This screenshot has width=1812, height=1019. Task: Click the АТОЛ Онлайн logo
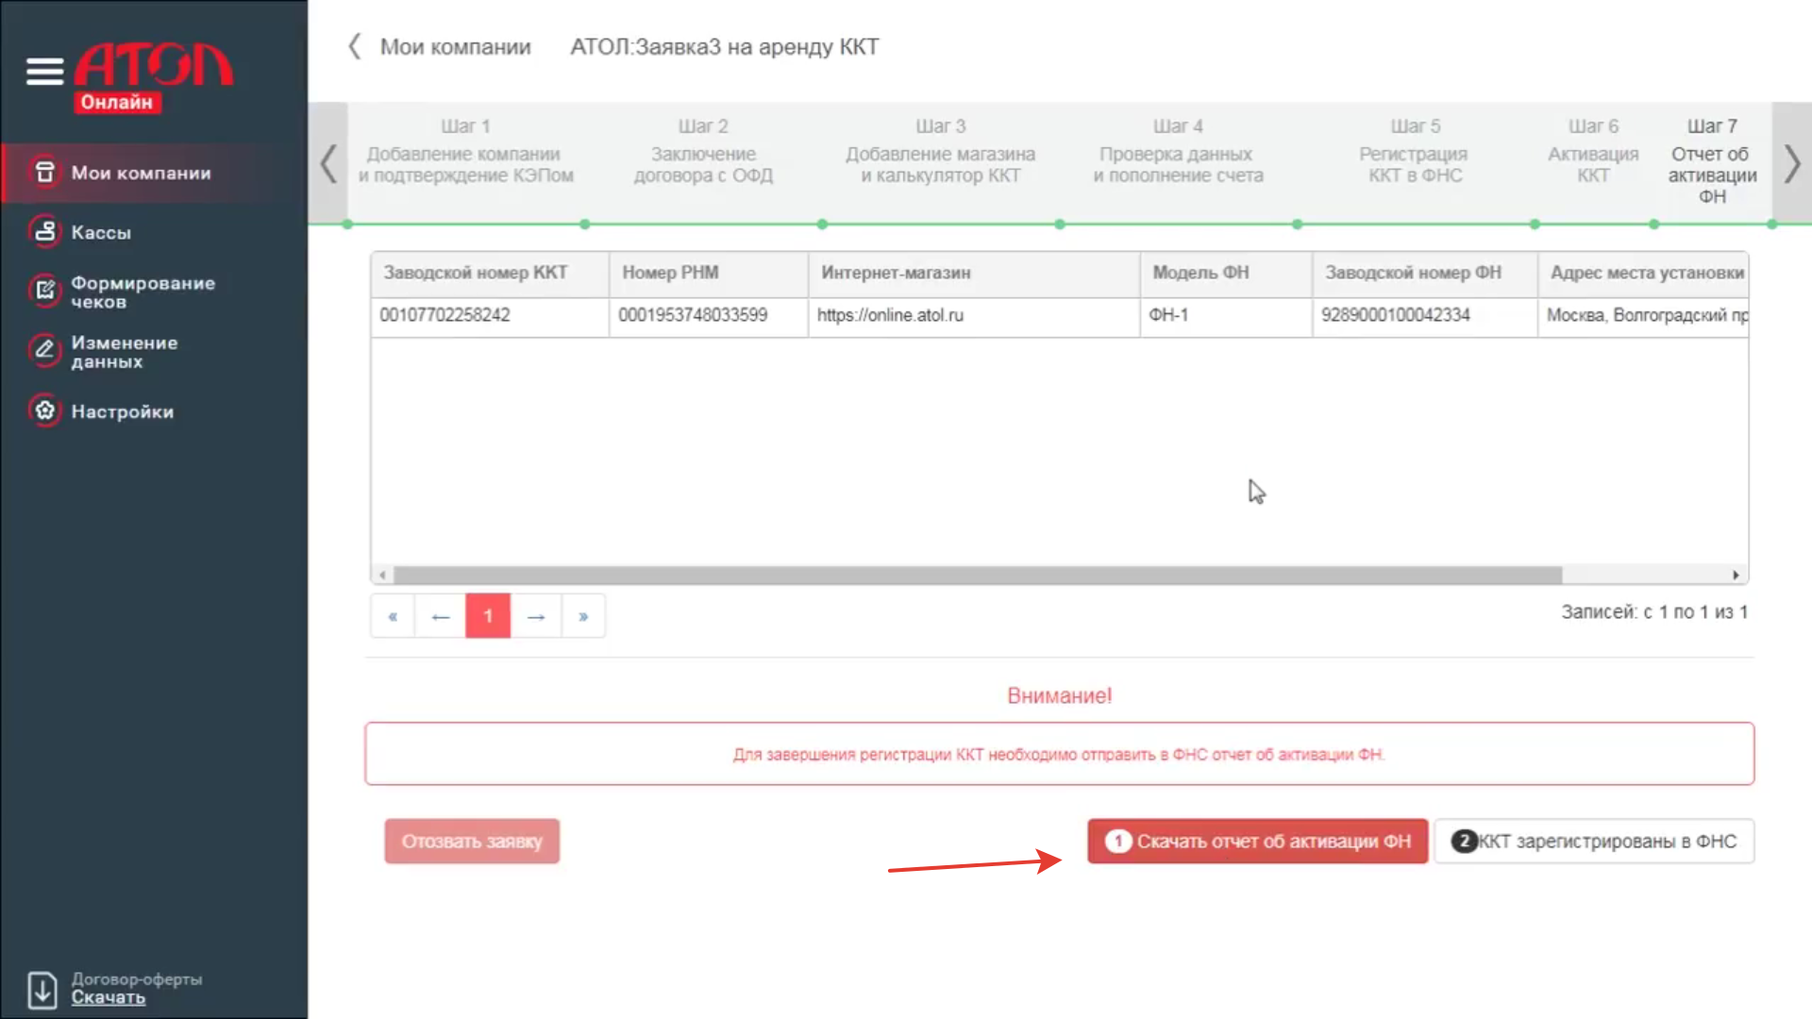click(153, 77)
